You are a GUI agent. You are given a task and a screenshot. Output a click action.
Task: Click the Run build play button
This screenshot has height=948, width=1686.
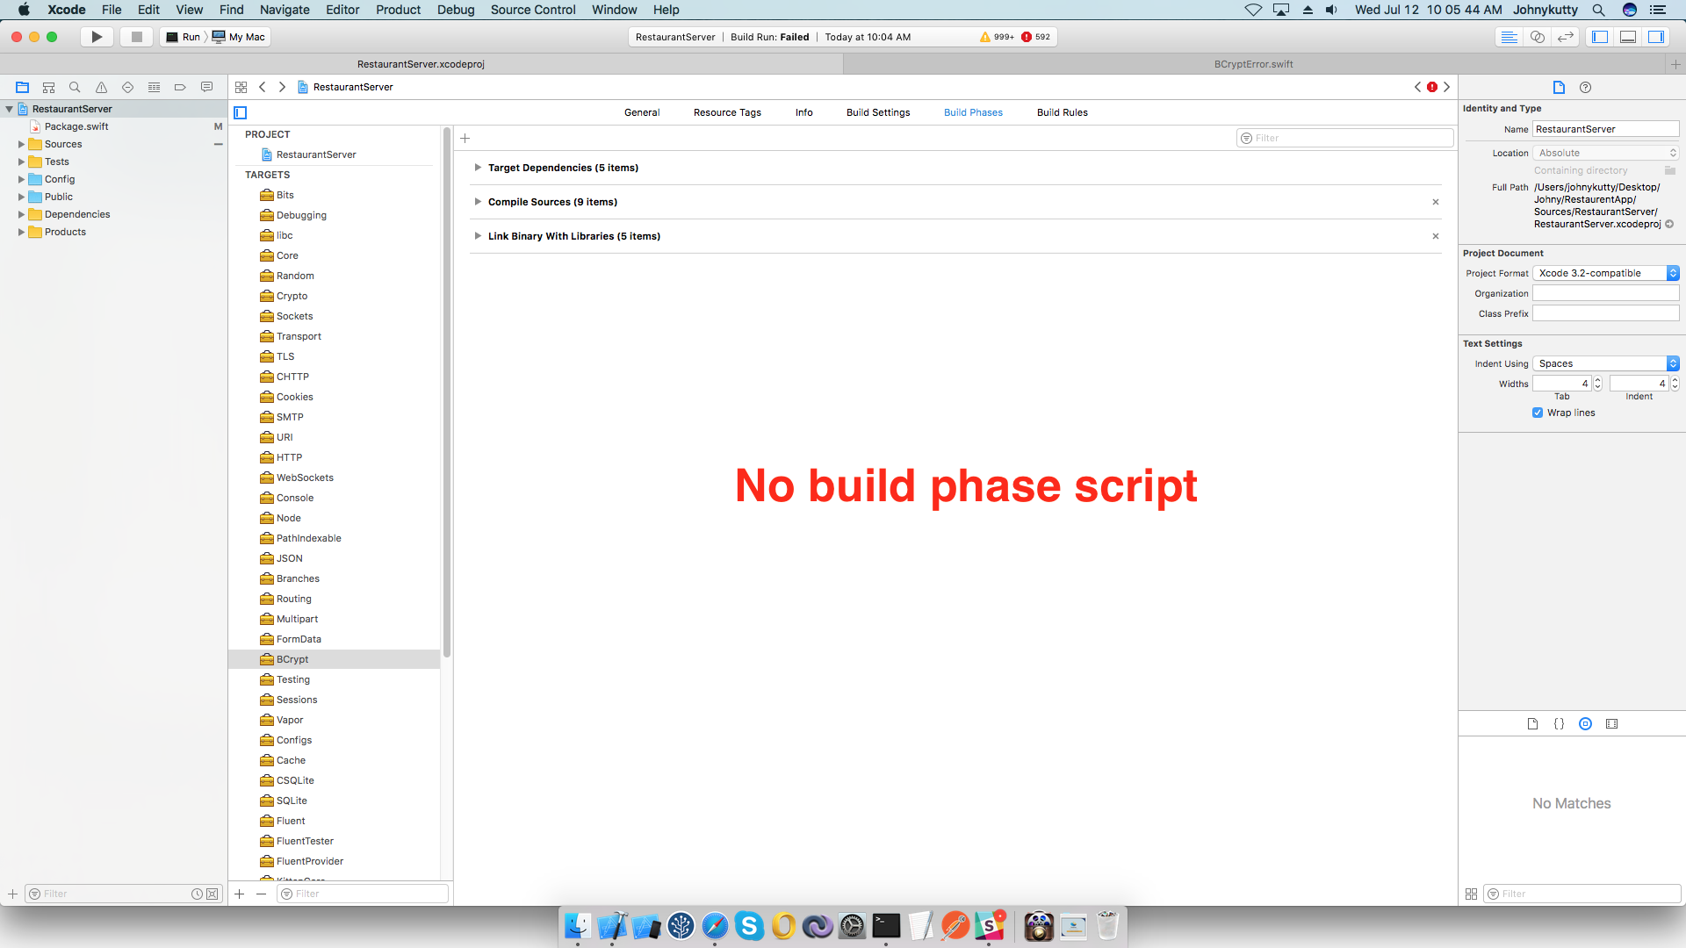97,37
